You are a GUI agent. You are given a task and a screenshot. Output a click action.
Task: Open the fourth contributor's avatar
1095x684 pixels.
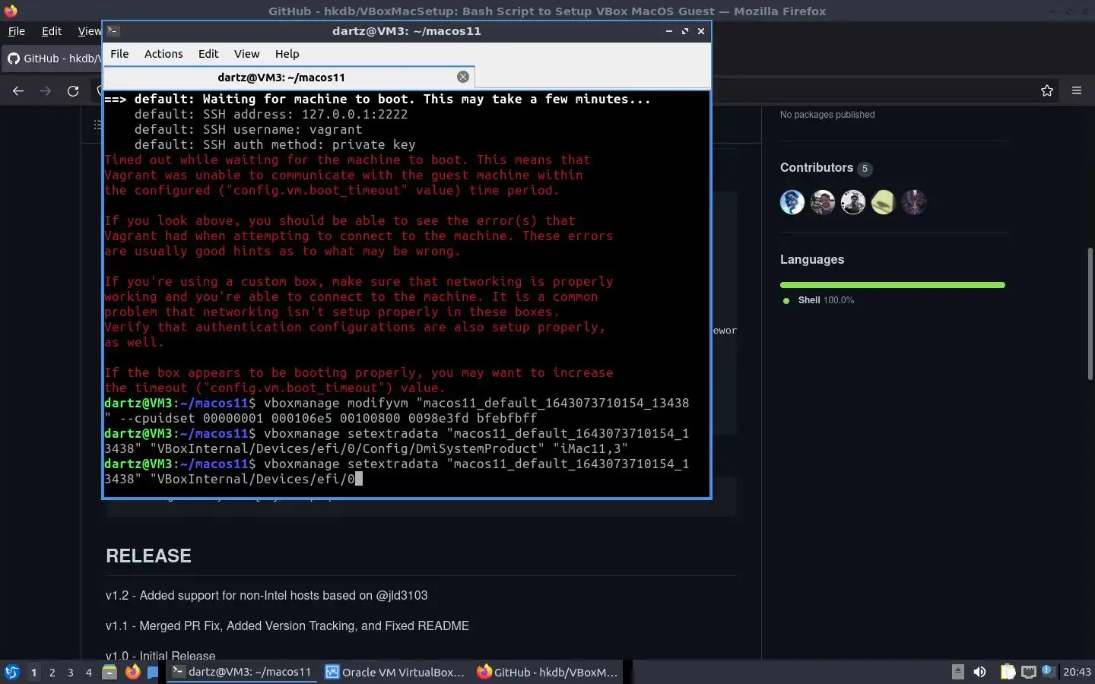click(884, 202)
